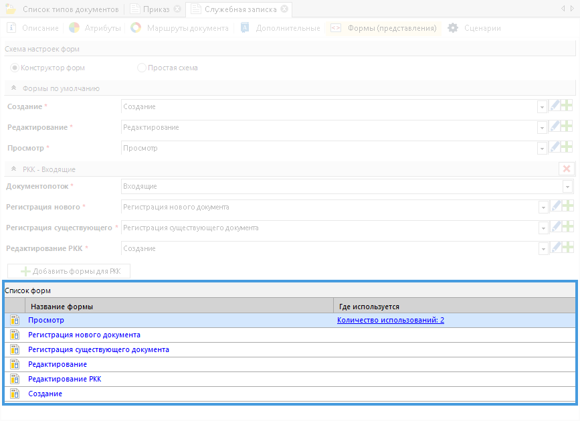Click Добавить формы для РКК button
Screen dimensions: 580x421
pos(74,272)
